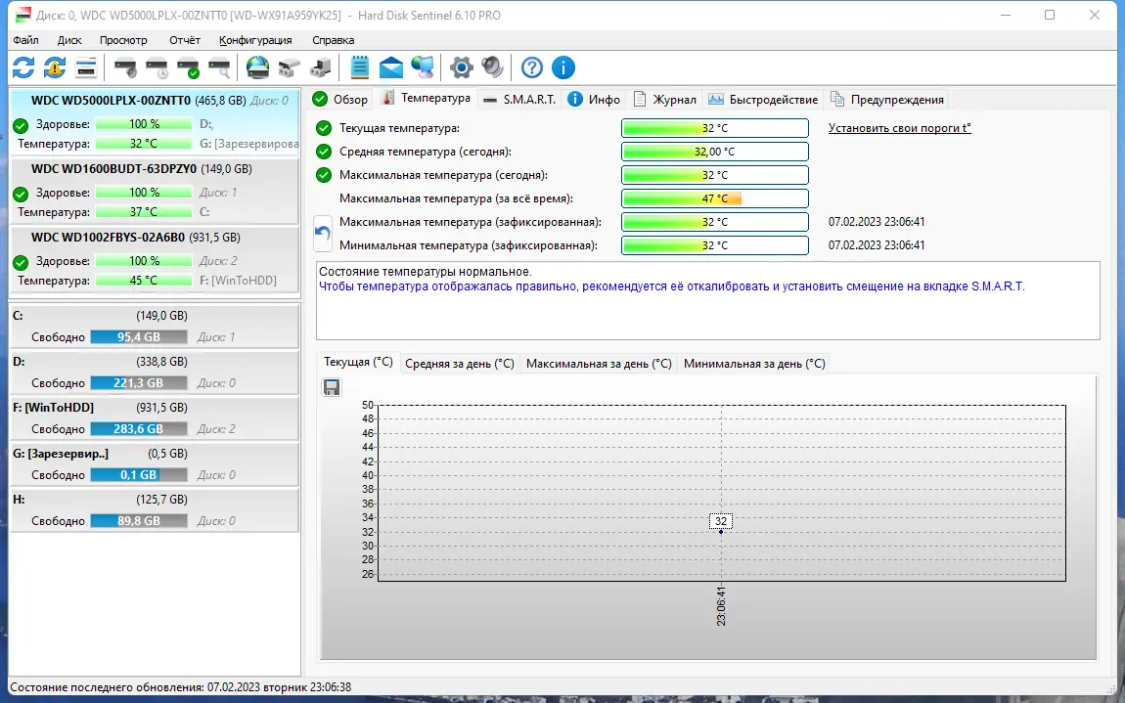The width and height of the screenshot is (1125, 703).
Task: Open the disk detection icon with magnifier
Action: point(219,67)
